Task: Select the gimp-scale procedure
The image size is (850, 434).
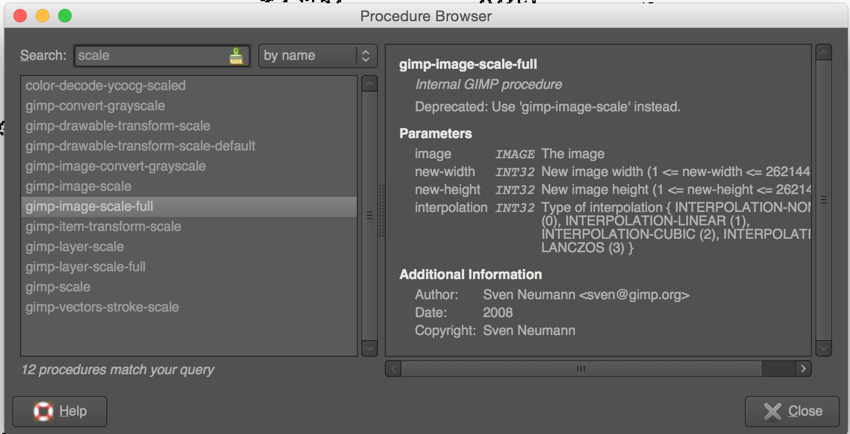Action: pos(189,287)
